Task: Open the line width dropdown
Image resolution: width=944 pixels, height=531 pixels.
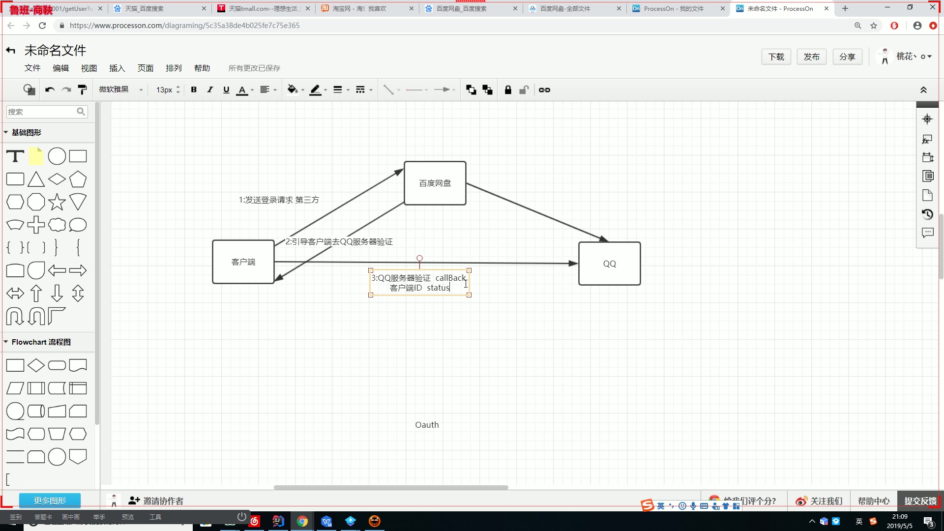Action: (x=341, y=89)
